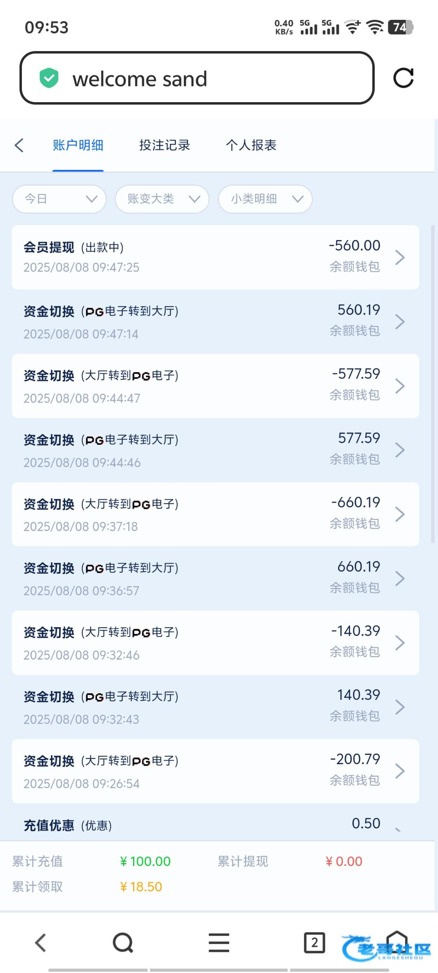This screenshot has height=973, width=438.
Task: Switch to the 投注记录 tab
Action: (165, 145)
